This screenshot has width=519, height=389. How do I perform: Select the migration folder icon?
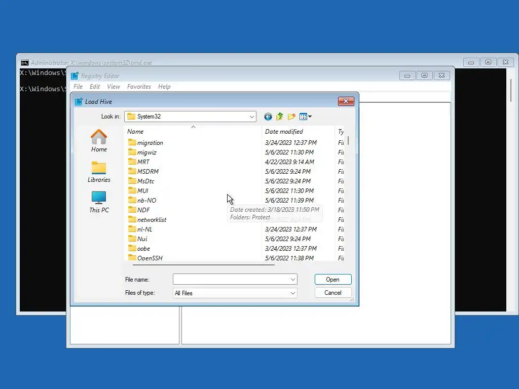pos(132,142)
